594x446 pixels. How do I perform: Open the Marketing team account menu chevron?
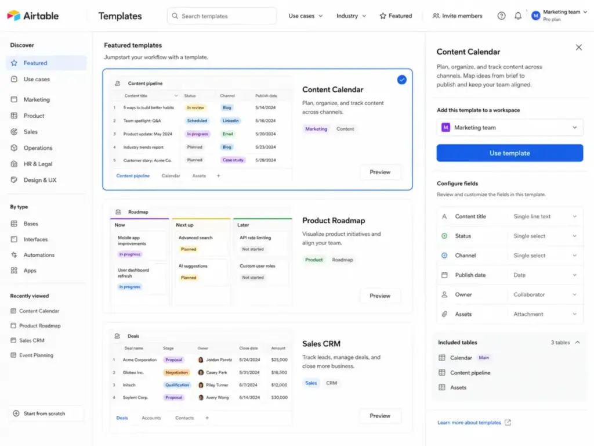point(585,12)
